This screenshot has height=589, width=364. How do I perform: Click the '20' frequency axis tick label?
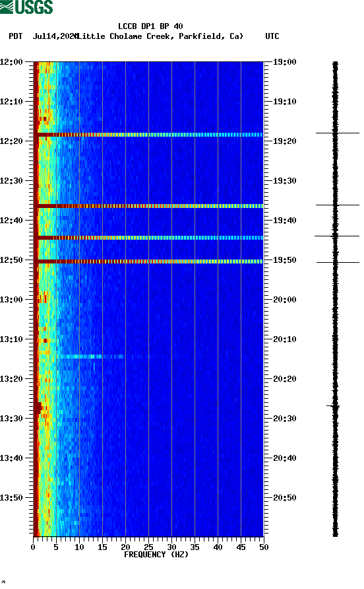click(x=125, y=547)
